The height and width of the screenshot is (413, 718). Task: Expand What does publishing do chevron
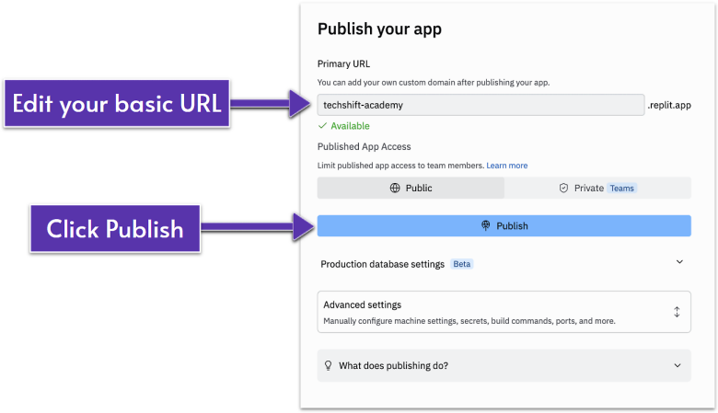click(677, 365)
